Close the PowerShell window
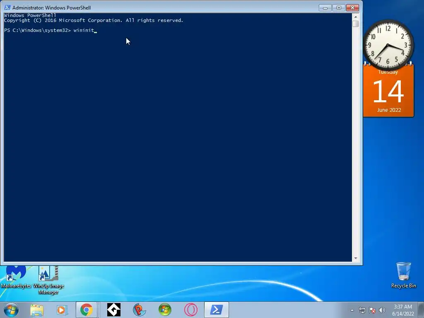 (x=352, y=8)
